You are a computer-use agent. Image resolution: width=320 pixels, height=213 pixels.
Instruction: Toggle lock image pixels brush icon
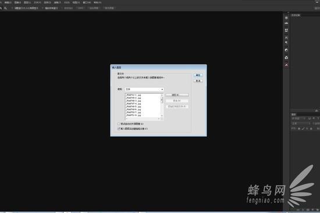[x=303, y=129]
